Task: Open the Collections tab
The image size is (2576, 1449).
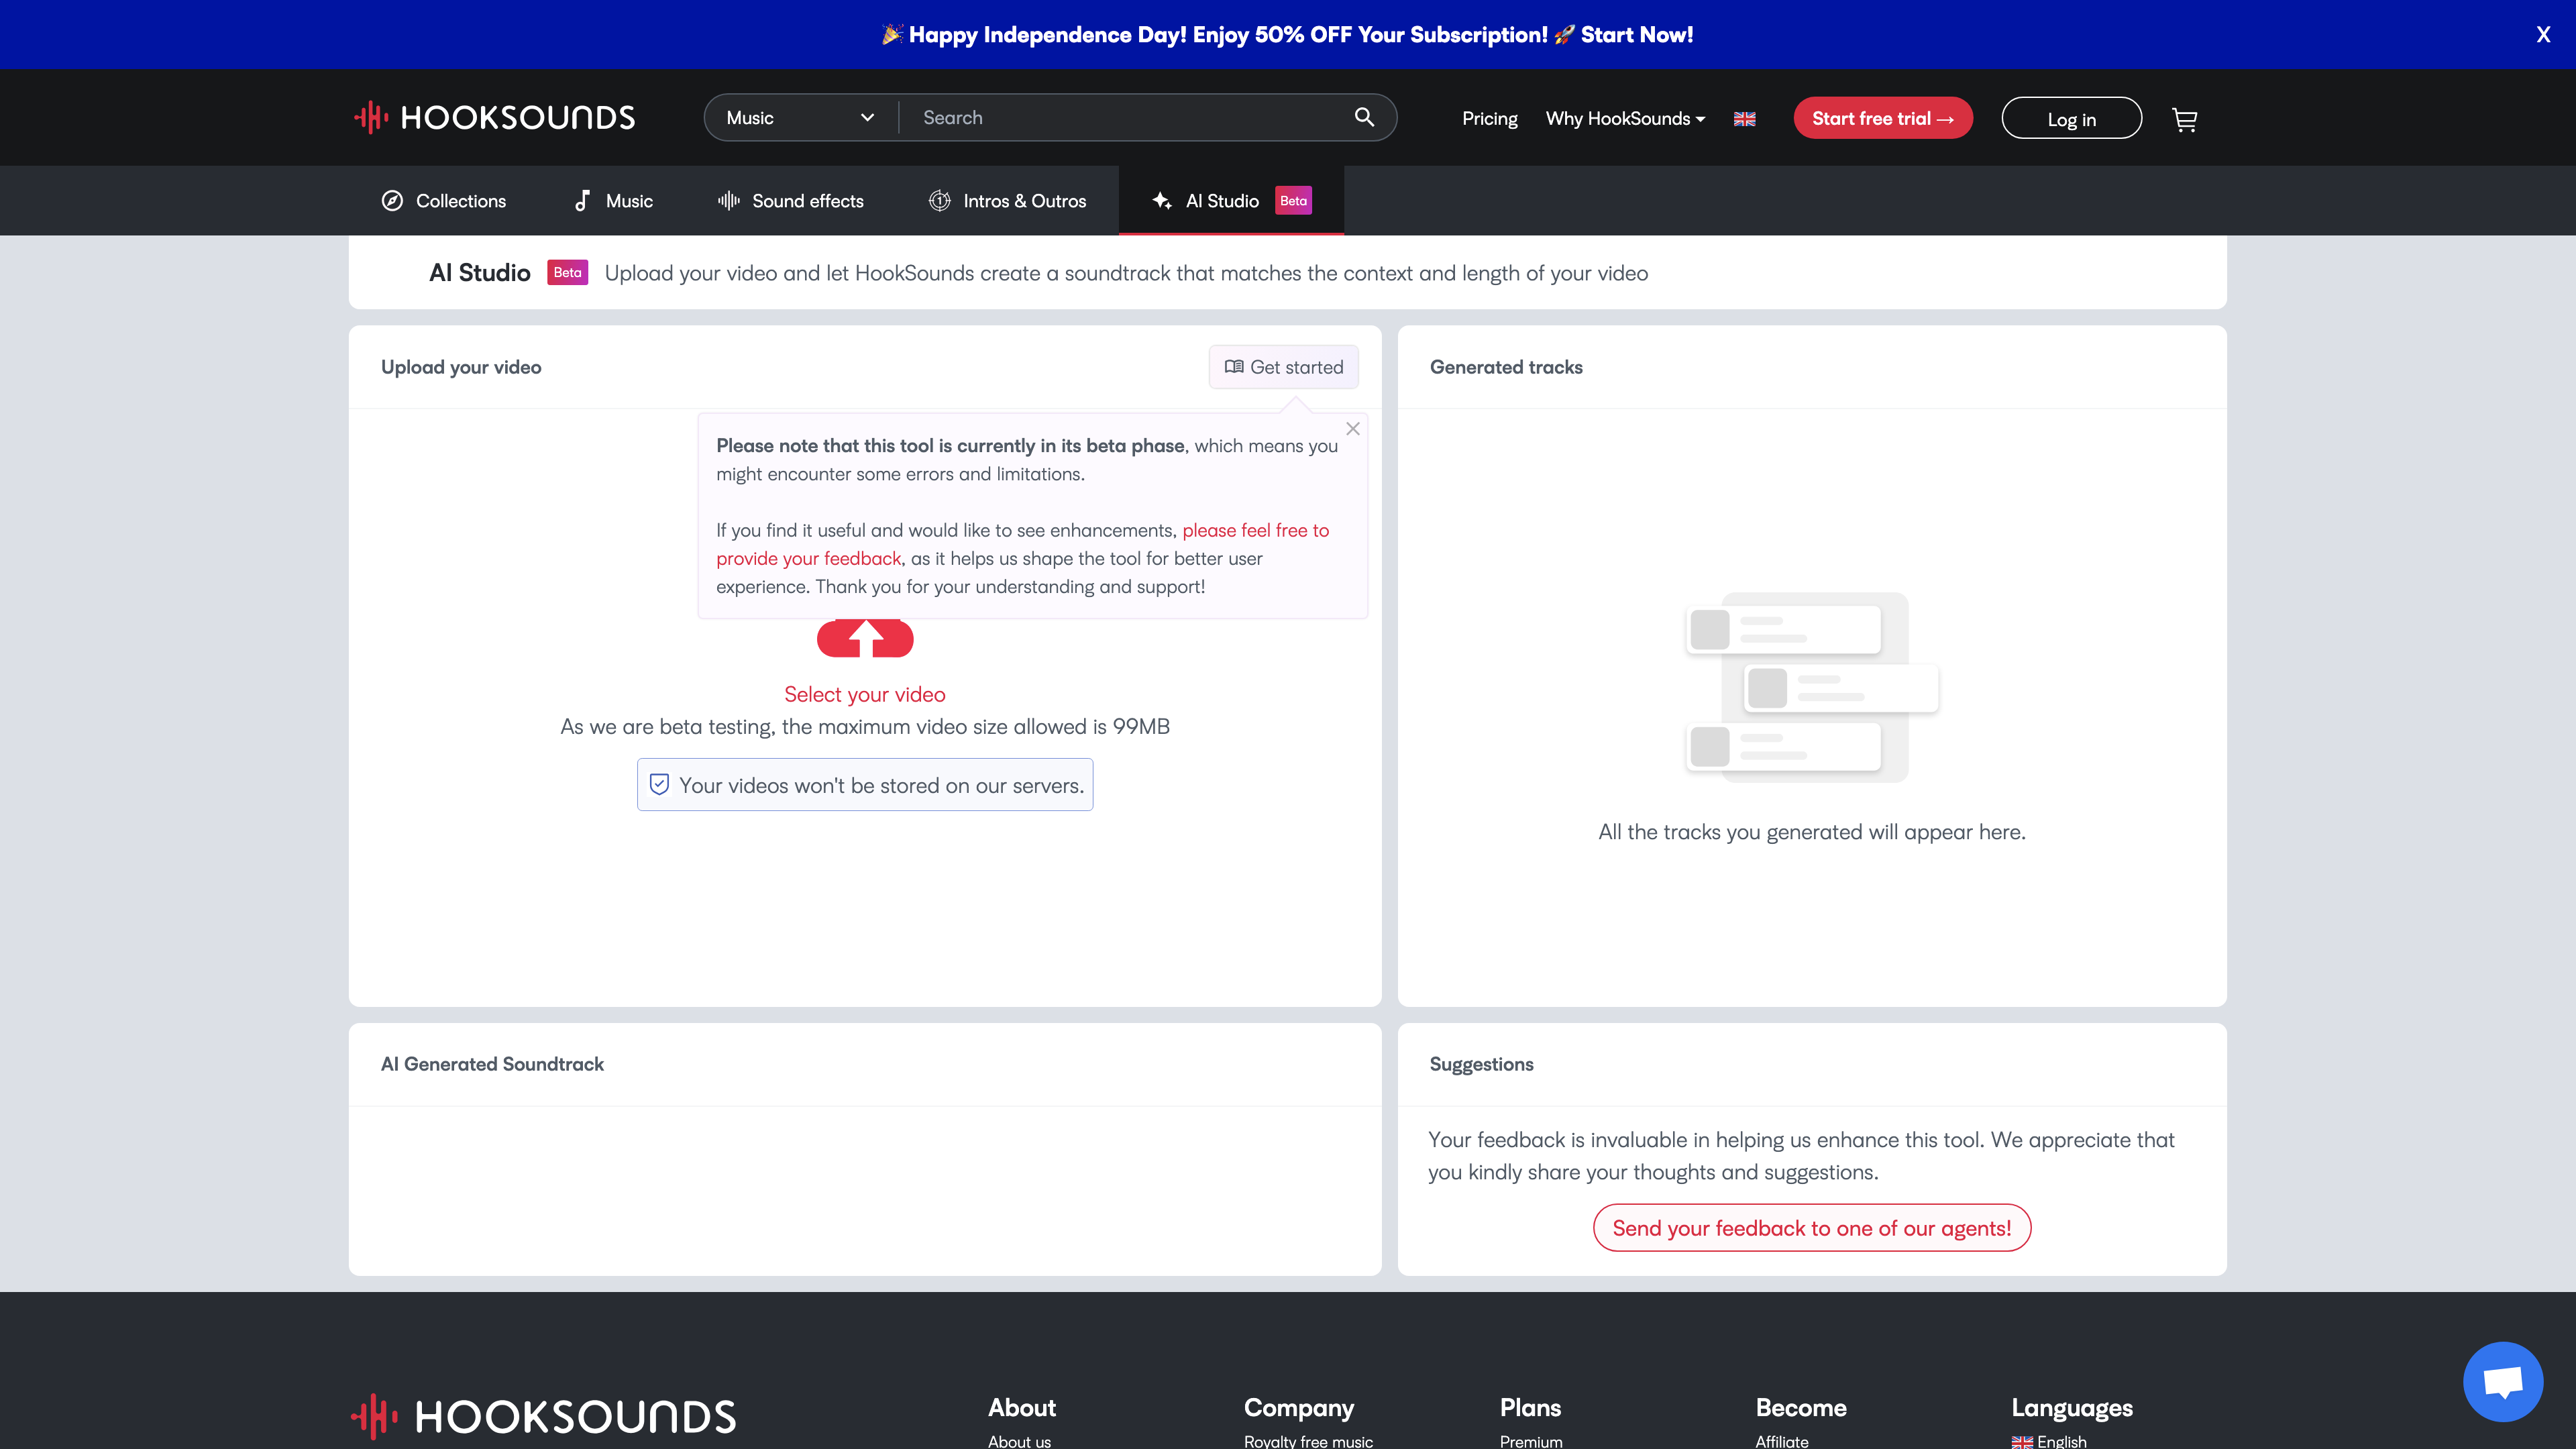Action: click(444, 201)
